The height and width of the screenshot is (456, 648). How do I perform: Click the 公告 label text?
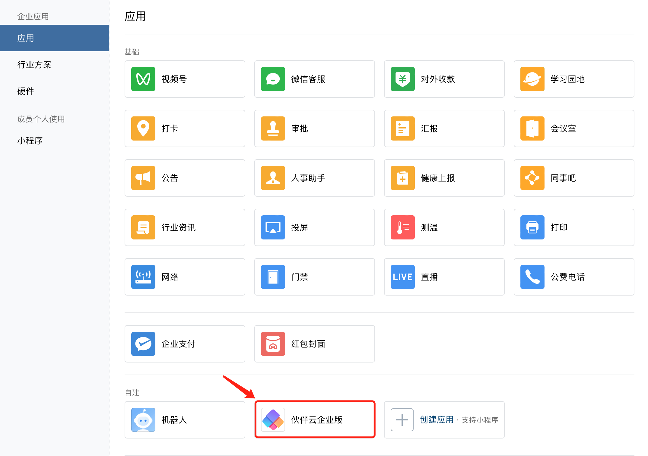[x=170, y=178]
